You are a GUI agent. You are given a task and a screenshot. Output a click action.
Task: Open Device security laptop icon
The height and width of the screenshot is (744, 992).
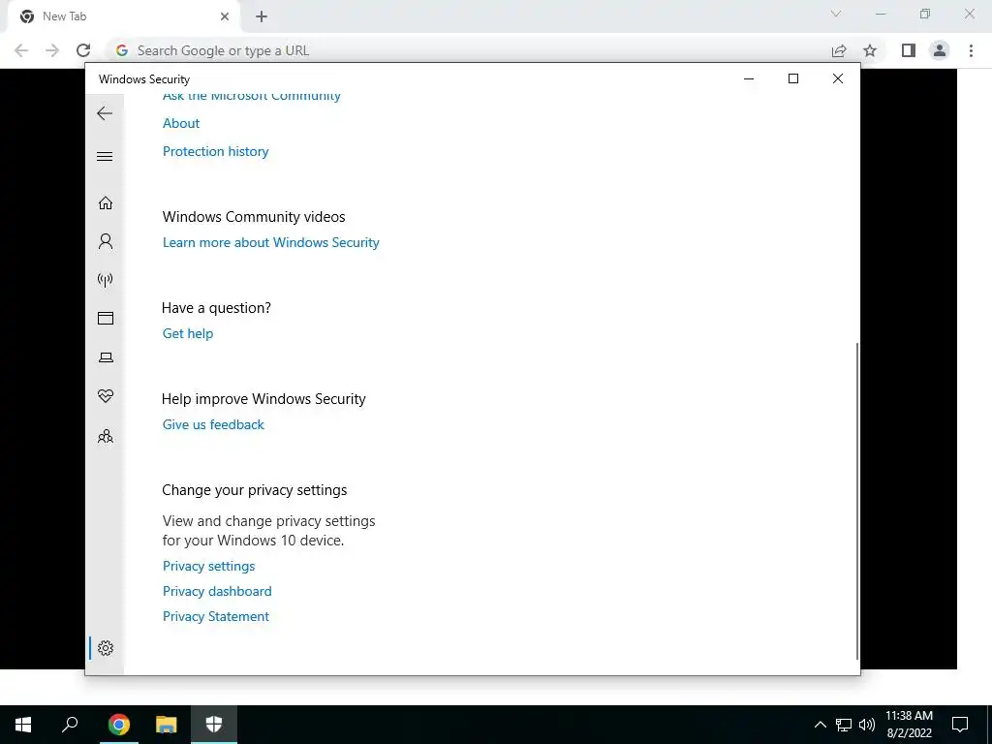tap(106, 357)
